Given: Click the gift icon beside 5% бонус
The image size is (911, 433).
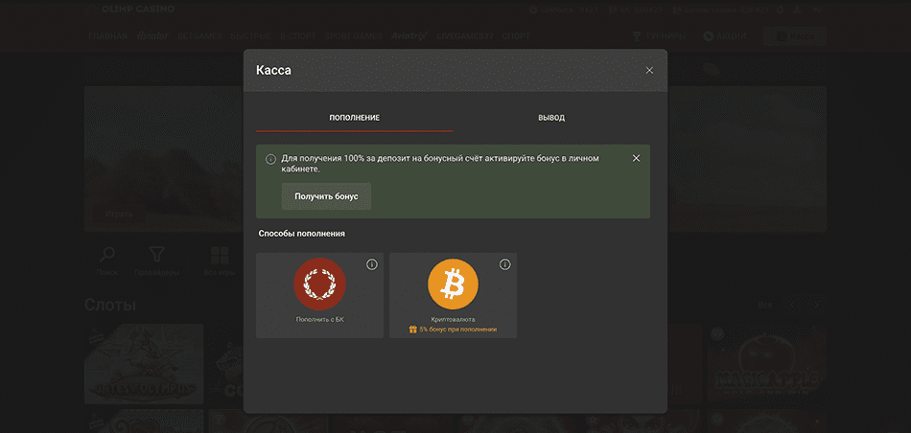Looking at the screenshot, I should [412, 330].
